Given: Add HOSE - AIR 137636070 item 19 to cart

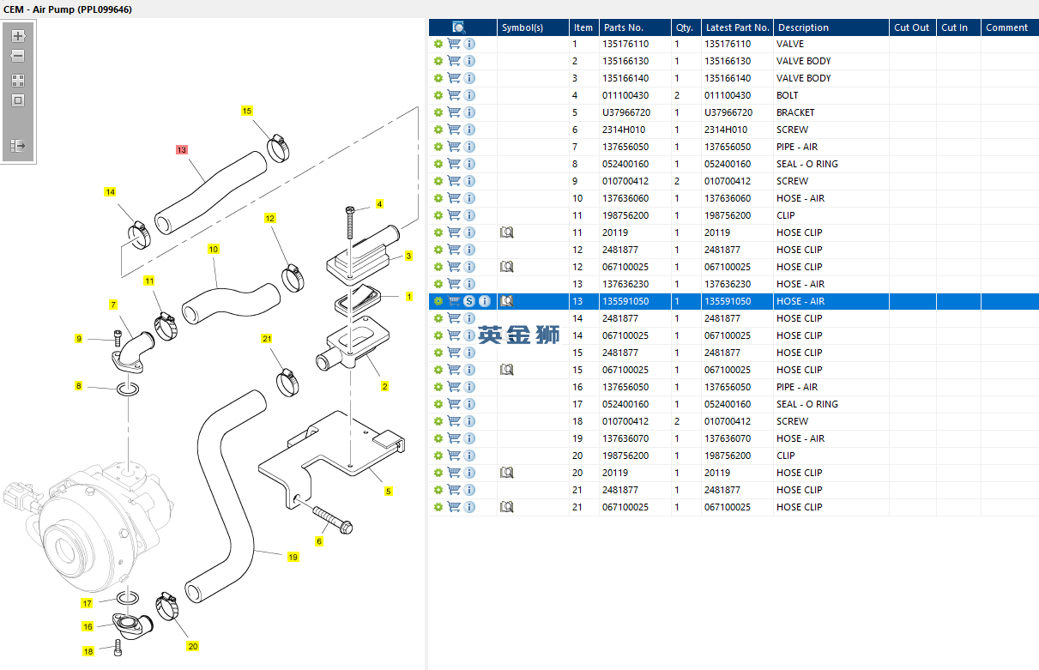Looking at the screenshot, I should click(454, 438).
